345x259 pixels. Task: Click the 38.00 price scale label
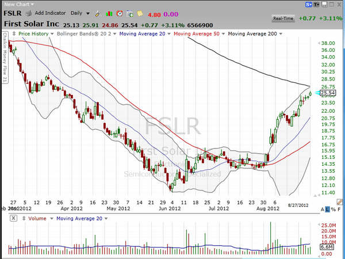328,43
